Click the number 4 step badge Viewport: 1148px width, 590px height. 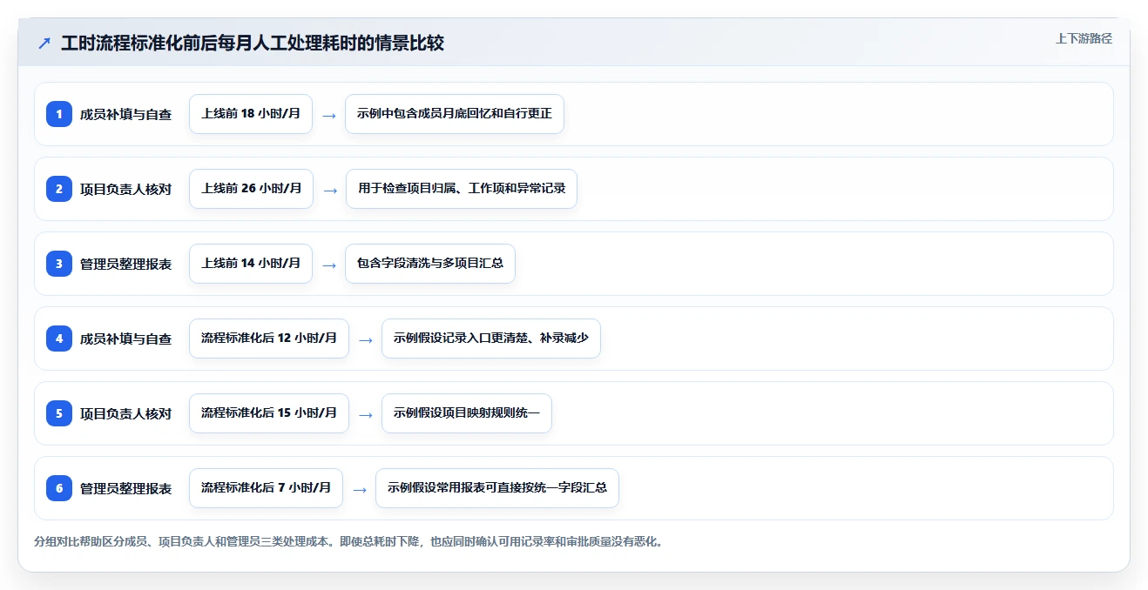pyautogui.click(x=59, y=339)
